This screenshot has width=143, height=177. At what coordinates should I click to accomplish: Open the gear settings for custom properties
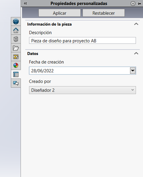[133, 3]
